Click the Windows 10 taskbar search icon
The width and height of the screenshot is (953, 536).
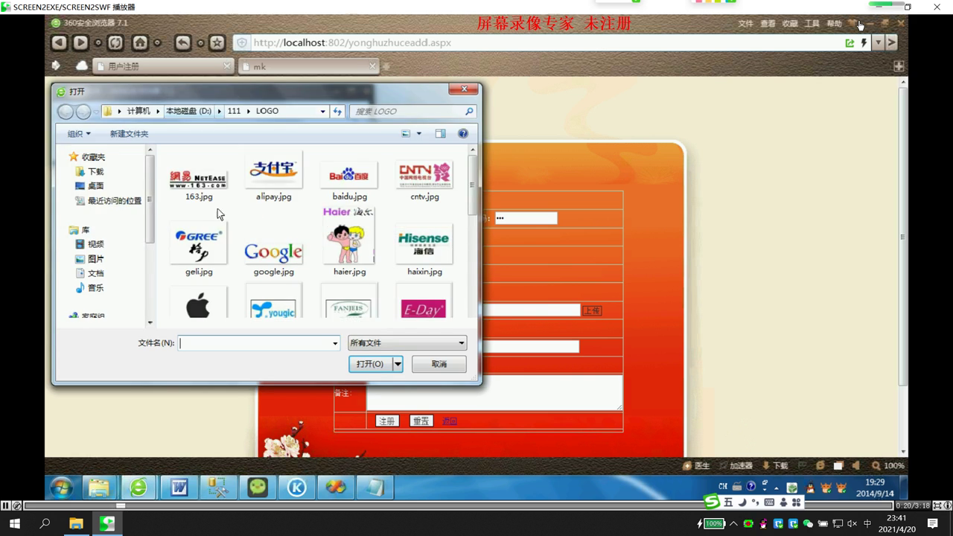tap(45, 523)
